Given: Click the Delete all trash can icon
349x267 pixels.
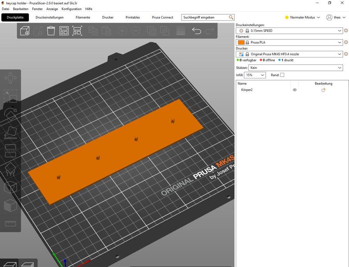Looking at the screenshot, I should (x=51, y=31).
